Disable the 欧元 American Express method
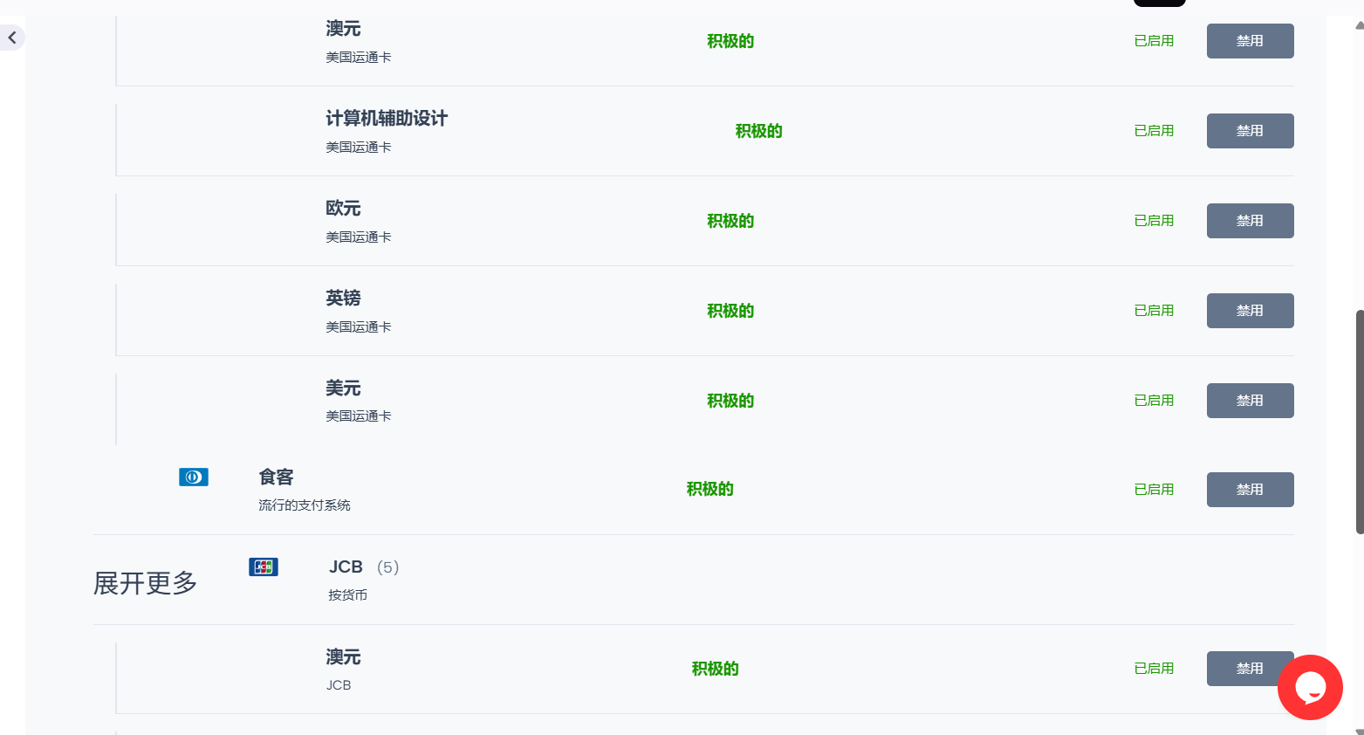 tap(1250, 221)
